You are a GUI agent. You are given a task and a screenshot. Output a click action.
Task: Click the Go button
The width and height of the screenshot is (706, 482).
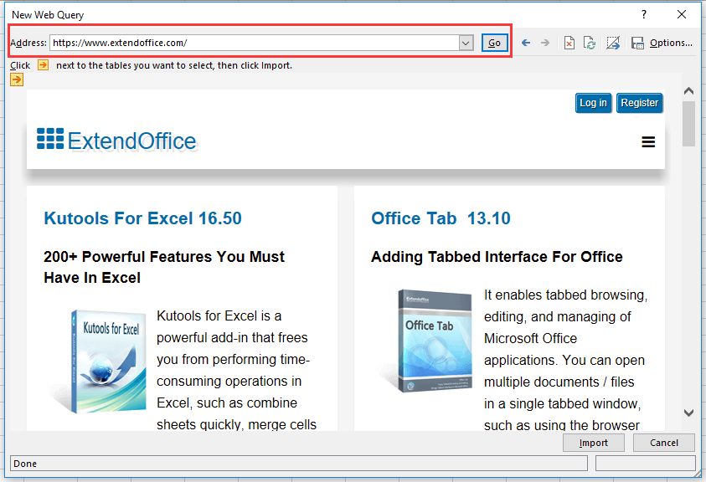click(494, 43)
